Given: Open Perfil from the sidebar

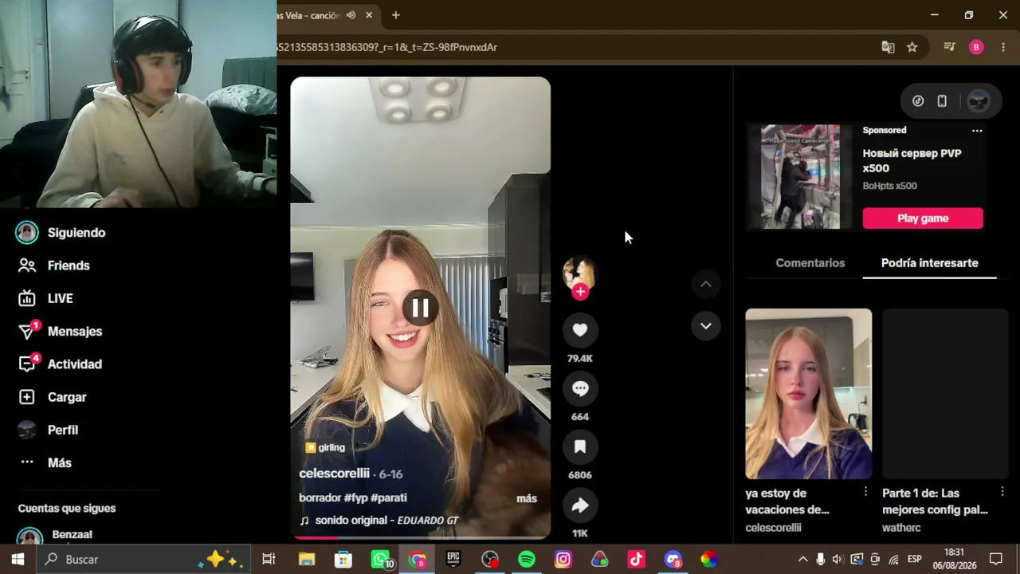Looking at the screenshot, I should coord(49,430).
